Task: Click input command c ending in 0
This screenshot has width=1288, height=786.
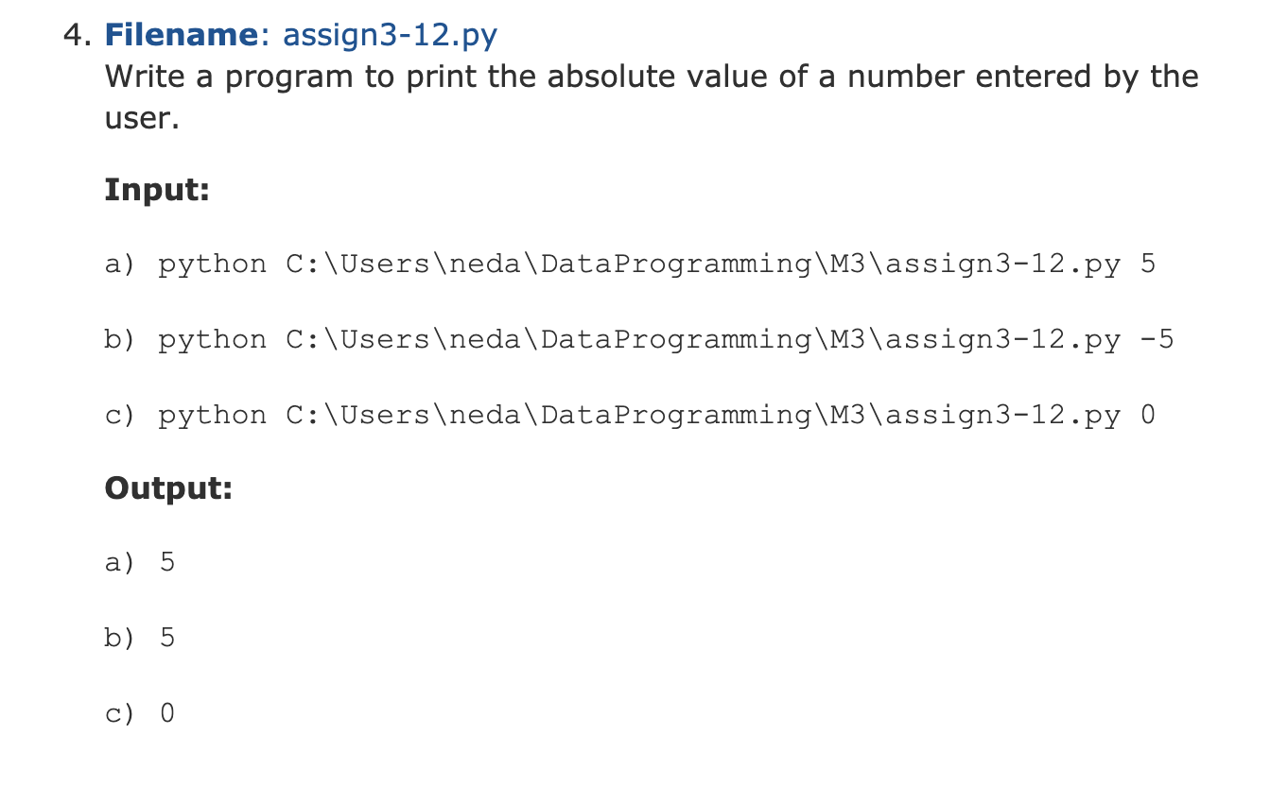Action: pos(630,416)
